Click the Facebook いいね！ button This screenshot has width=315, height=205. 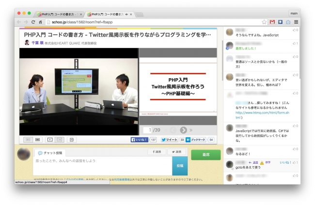[x=140, y=140]
